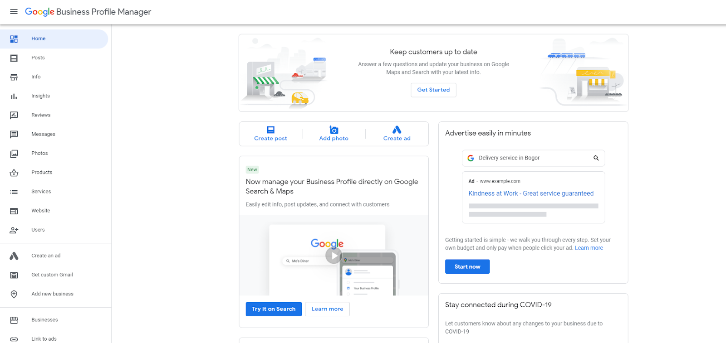Image resolution: width=726 pixels, height=343 pixels.
Task: Select Users in the sidebar
Action: pyautogui.click(x=38, y=230)
